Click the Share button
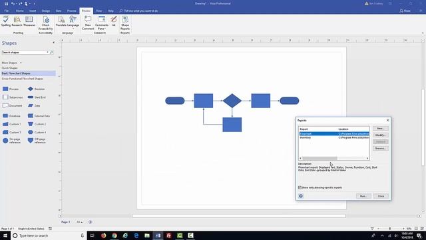The width and height of the screenshot is (426, 240). [405, 11]
